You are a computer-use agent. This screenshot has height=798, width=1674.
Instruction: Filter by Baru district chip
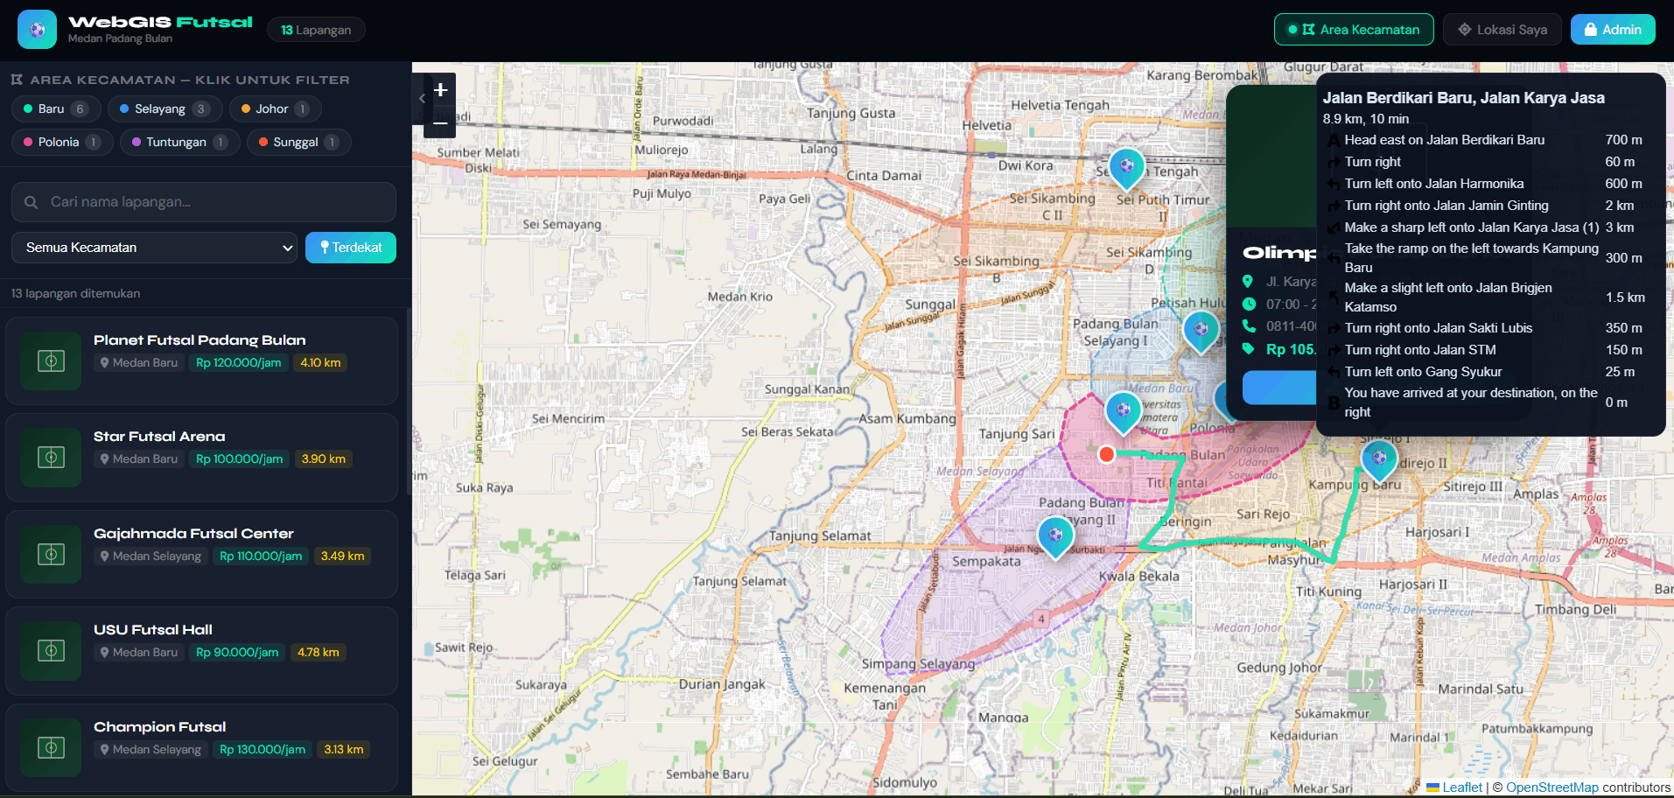pos(56,108)
